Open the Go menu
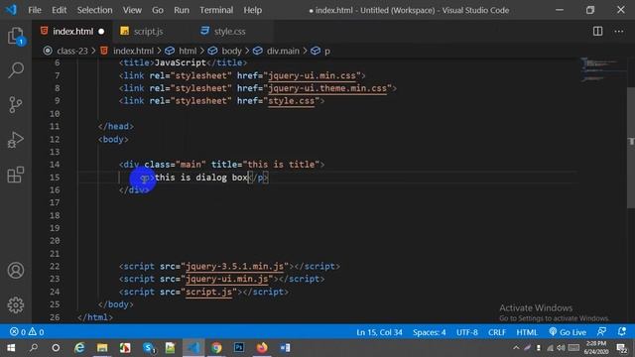 pyautogui.click(x=158, y=10)
